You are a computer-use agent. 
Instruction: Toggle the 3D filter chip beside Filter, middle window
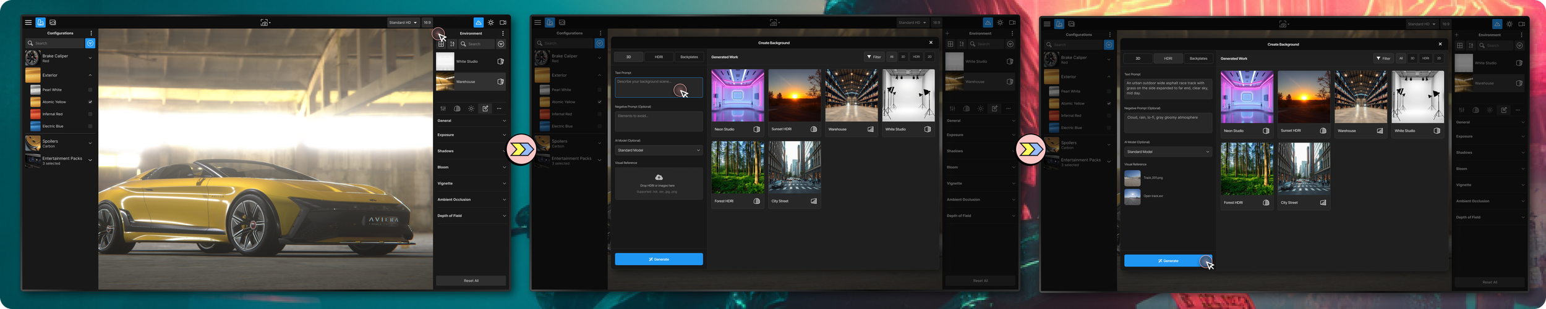click(x=903, y=57)
